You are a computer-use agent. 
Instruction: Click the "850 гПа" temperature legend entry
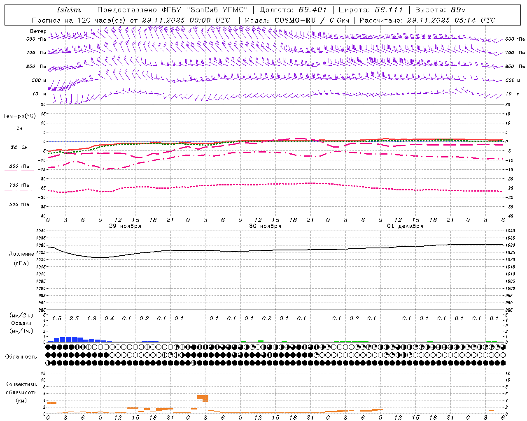pos(19,167)
